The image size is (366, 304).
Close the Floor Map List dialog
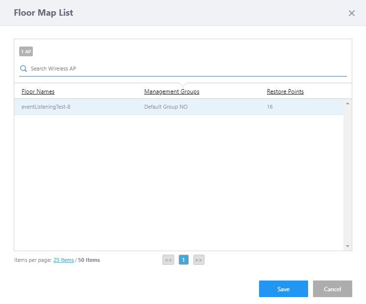351,13
